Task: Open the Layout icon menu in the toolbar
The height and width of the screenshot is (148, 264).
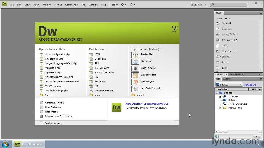Action: point(115,5)
